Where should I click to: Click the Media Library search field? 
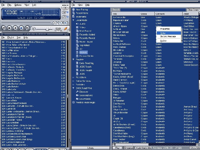153,10
